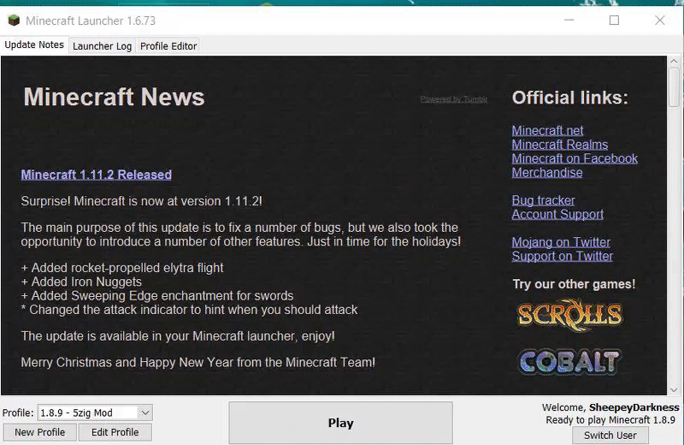Open the Profile Editor tab
The height and width of the screenshot is (445, 684).
click(168, 46)
